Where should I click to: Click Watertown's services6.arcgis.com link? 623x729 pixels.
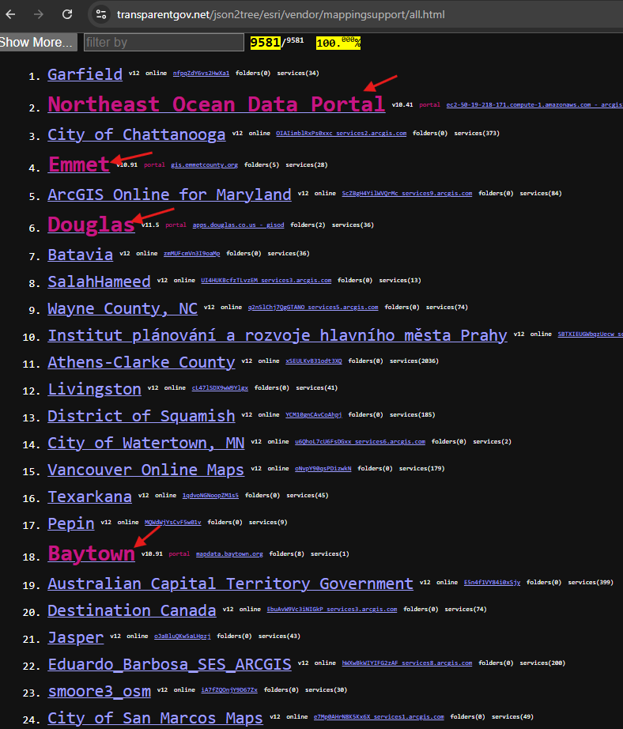[x=361, y=442]
